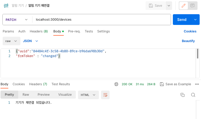Click the 알림 기기 breadcrumb folder
Viewport: 201px width, 119px height.
18,6
